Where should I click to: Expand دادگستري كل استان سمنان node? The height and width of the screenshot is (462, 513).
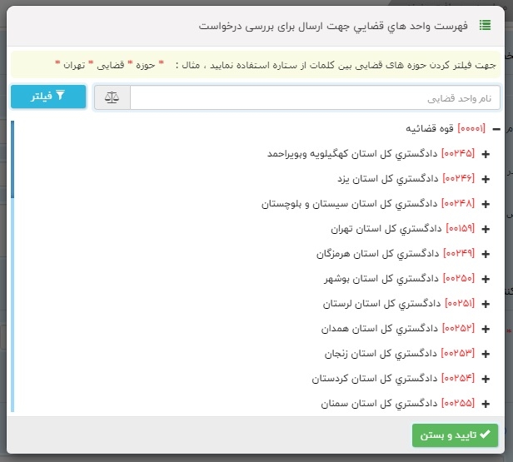486,404
